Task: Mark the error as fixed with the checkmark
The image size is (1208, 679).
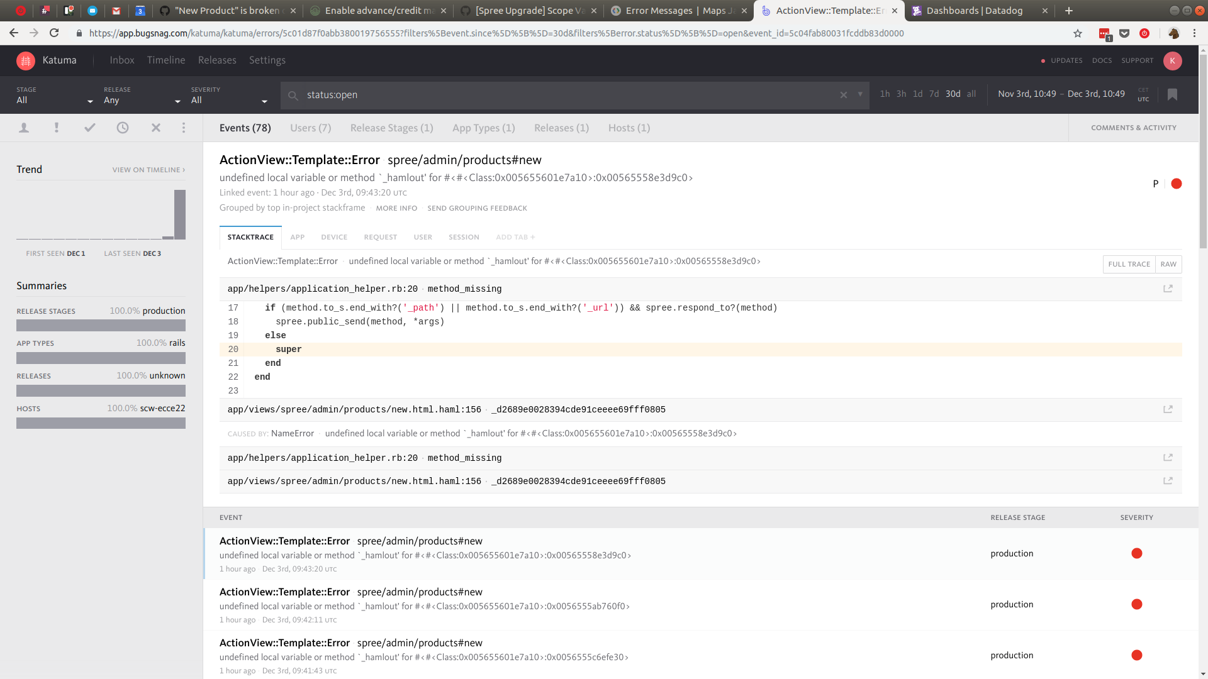Action: point(90,127)
